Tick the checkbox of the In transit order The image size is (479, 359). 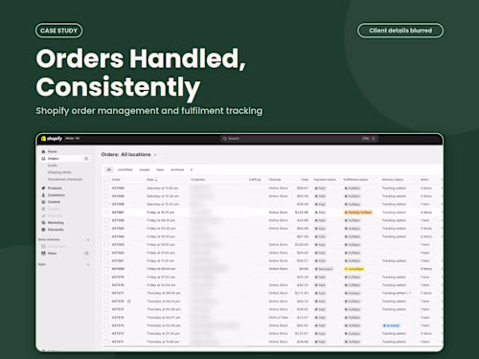pyautogui.click(x=106, y=325)
